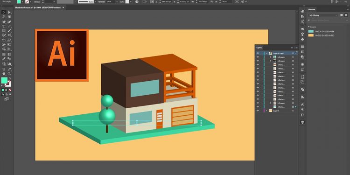Select the Scissors tool

(9, 35)
